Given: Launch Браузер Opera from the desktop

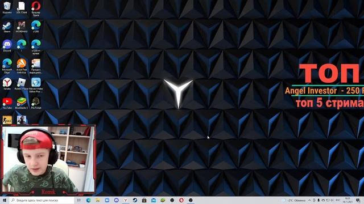Looking at the screenshot, I should click(36, 9).
